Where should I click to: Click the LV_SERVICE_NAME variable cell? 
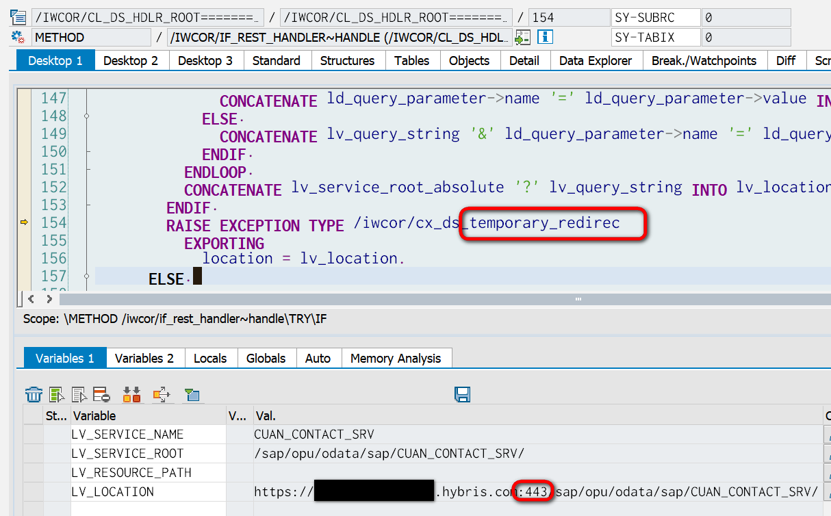tap(148, 434)
